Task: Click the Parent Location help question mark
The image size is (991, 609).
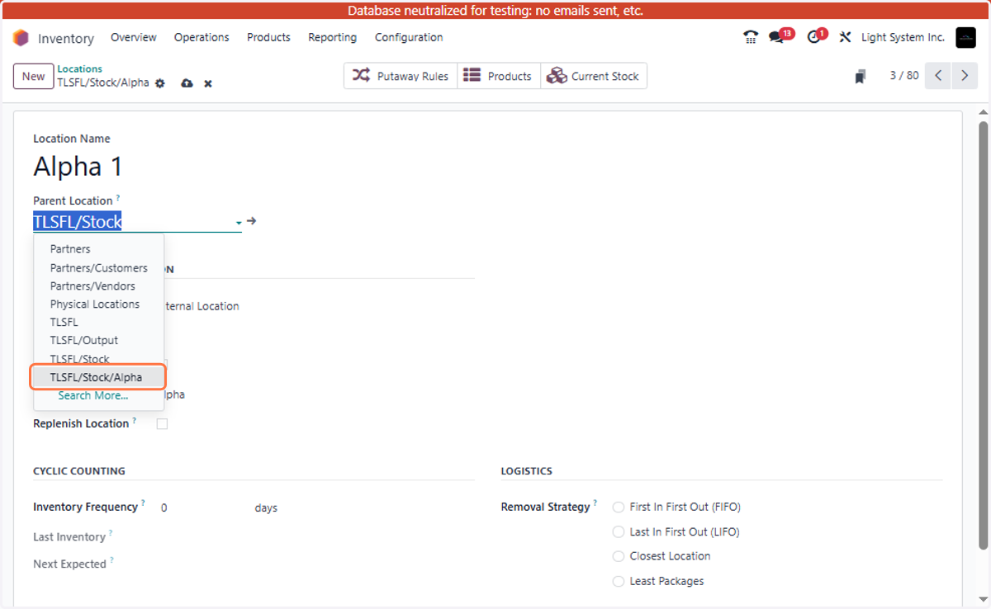Action: (x=118, y=198)
